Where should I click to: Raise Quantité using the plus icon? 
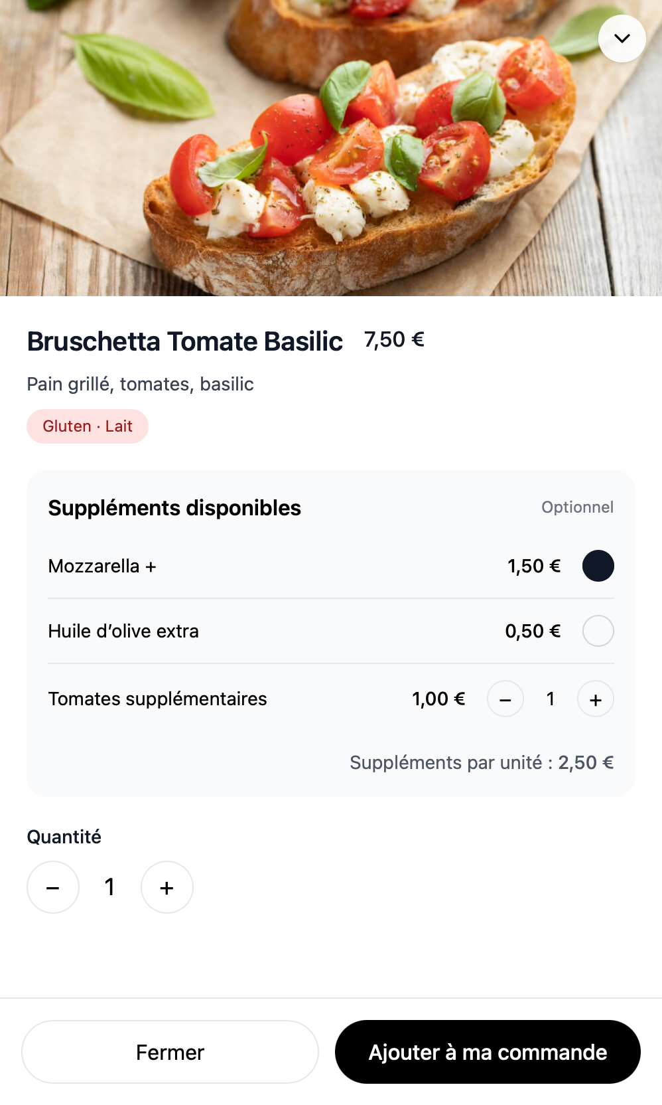click(x=167, y=887)
